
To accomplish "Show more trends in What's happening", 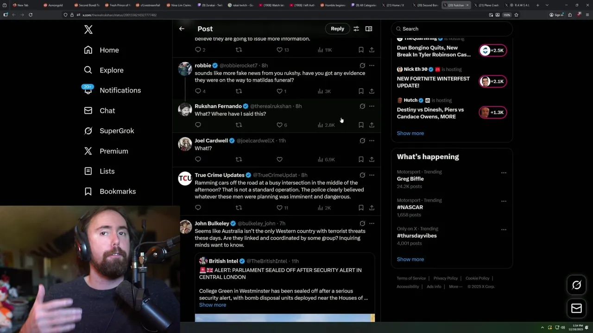I will pyautogui.click(x=410, y=259).
